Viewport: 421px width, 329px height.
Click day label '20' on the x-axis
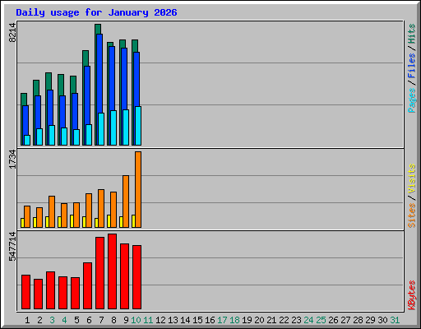tap(259, 320)
